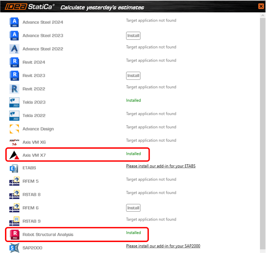Click the RFEM 5 icon

point(14,181)
